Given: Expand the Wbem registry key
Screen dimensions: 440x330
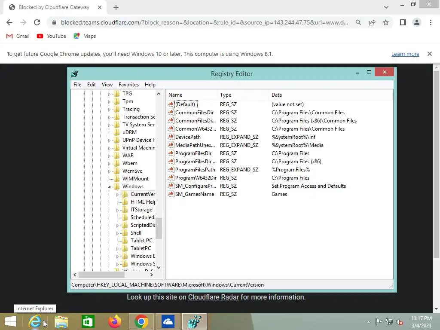Looking at the screenshot, I should tap(110, 164).
